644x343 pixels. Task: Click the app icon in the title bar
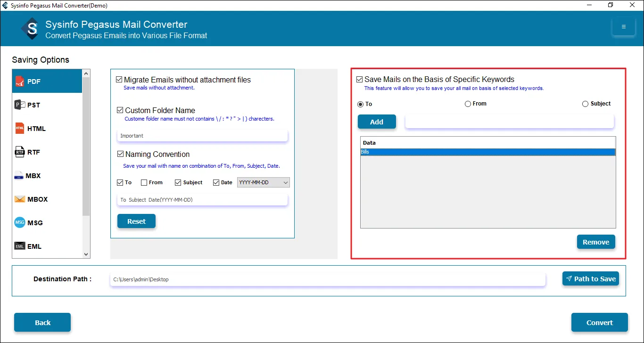(x=5, y=5)
